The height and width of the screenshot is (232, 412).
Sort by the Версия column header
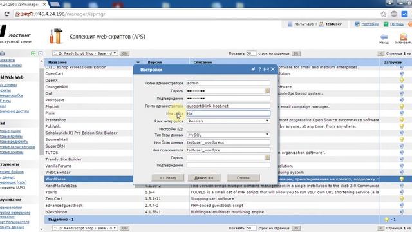point(154,63)
